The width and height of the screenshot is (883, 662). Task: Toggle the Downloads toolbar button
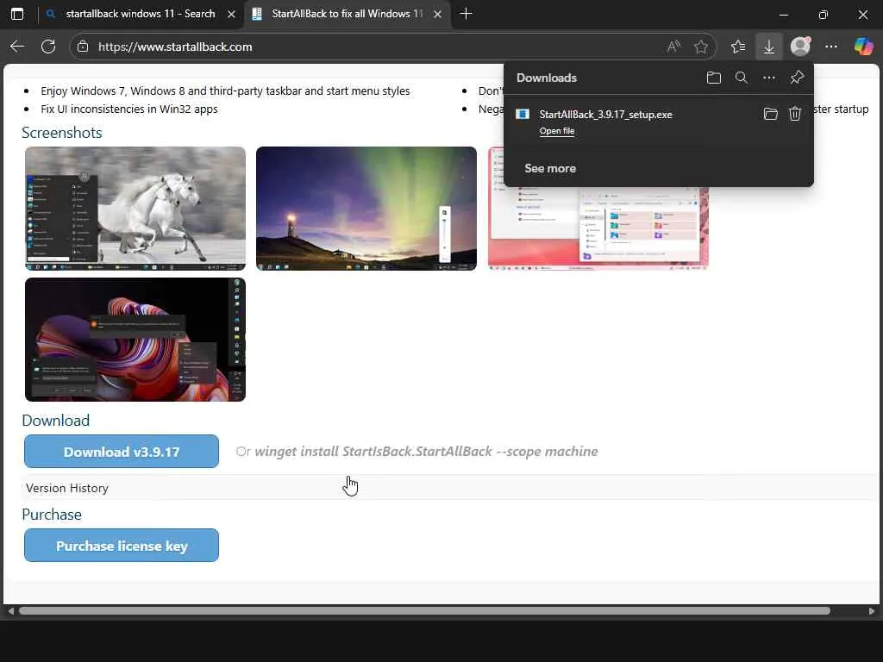[768, 47]
